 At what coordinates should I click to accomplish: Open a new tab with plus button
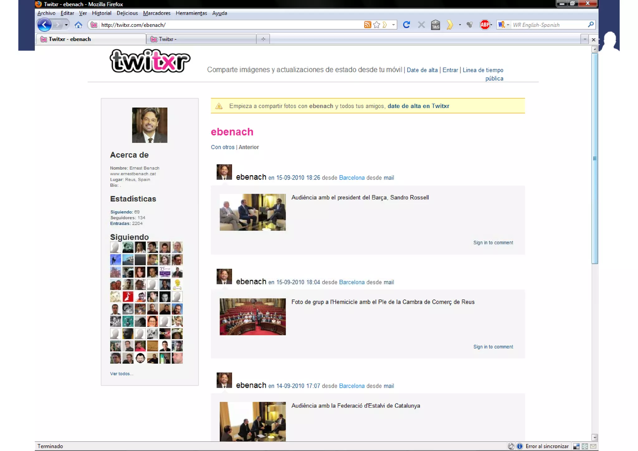click(263, 39)
